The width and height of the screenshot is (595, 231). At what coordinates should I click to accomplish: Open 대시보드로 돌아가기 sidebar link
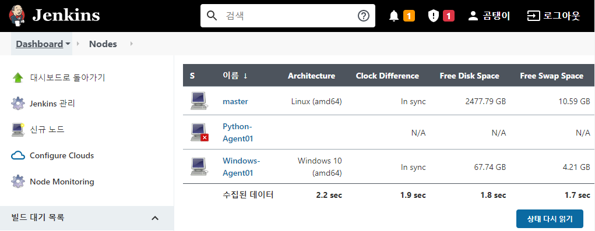pos(68,77)
